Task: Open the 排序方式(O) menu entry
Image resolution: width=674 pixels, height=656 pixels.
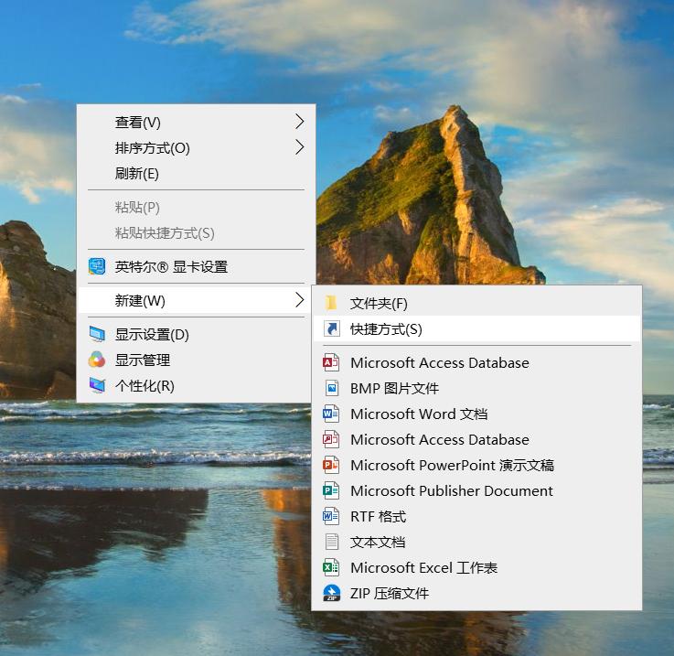Action: (x=196, y=147)
